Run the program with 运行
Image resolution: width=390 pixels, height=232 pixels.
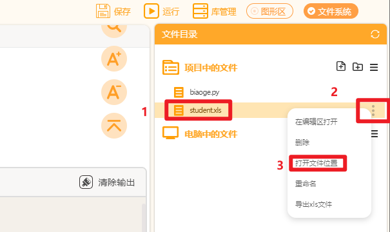[x=161, y=11]
